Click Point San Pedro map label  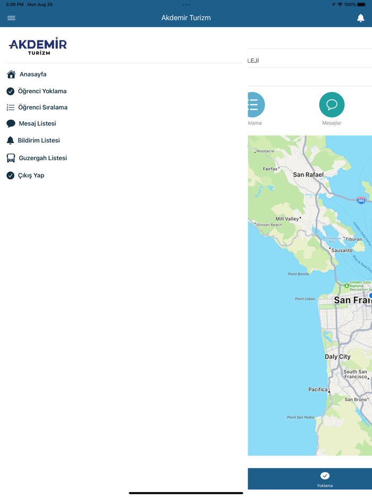300,417
